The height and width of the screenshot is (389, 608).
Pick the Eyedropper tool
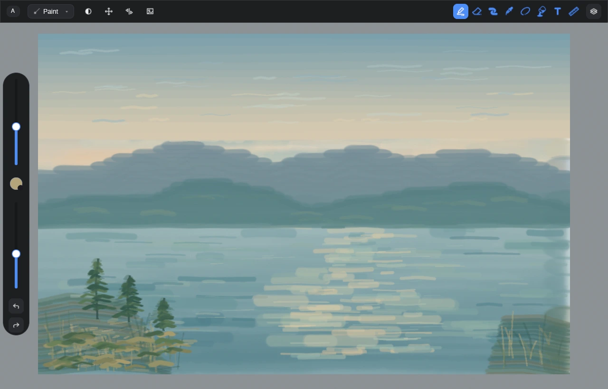509,11
